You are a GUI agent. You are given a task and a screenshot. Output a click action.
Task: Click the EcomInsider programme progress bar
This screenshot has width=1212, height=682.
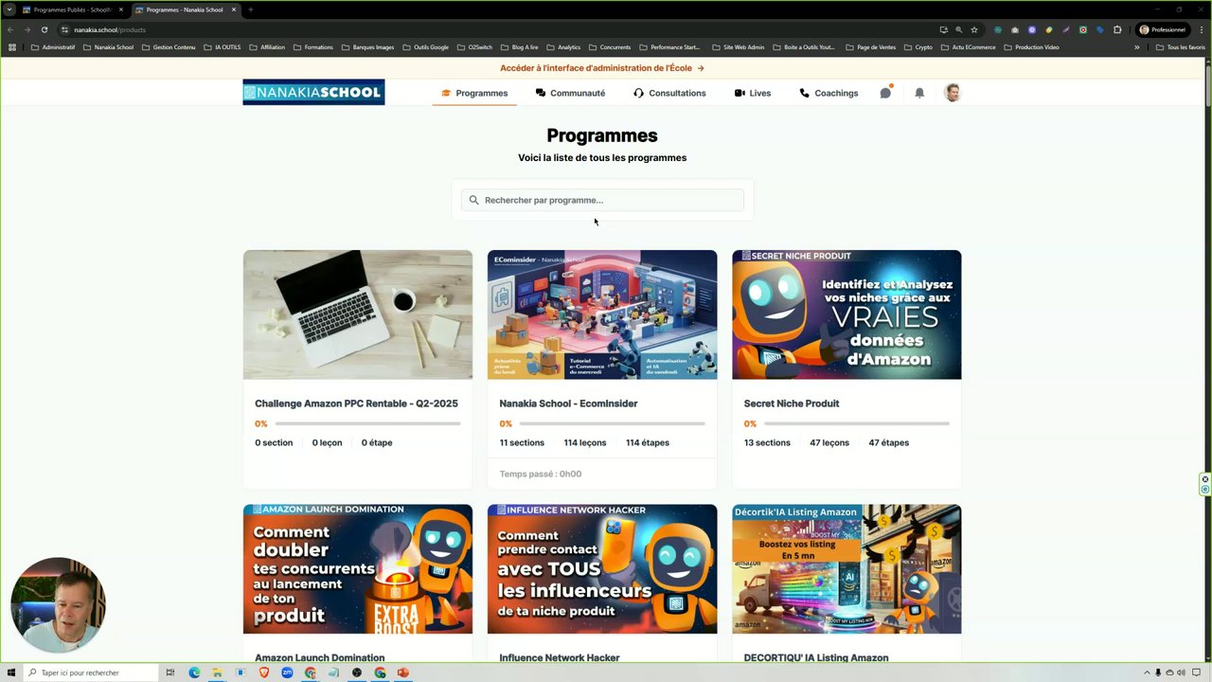point(613,423)
